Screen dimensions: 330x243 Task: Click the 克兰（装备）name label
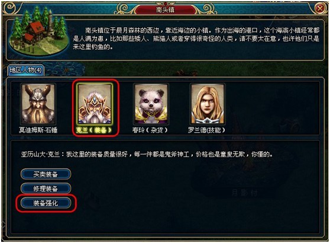(x=93, y=130)
